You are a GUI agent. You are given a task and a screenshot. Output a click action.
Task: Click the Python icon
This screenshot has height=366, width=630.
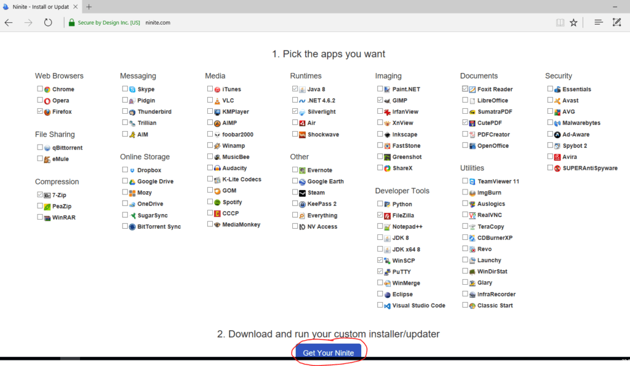point(388,204)
